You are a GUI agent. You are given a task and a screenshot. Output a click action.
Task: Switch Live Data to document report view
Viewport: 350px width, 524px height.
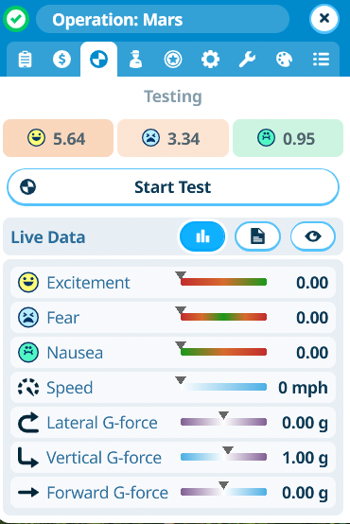click(x=257, y=236)
